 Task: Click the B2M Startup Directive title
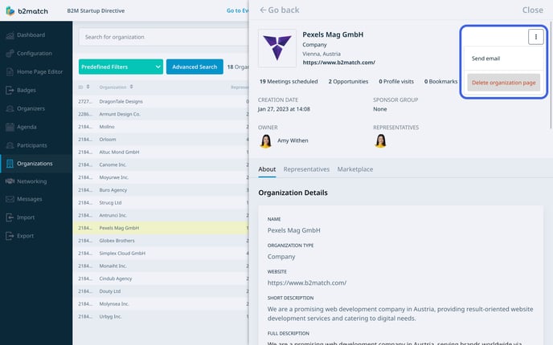tap(96, 10)
